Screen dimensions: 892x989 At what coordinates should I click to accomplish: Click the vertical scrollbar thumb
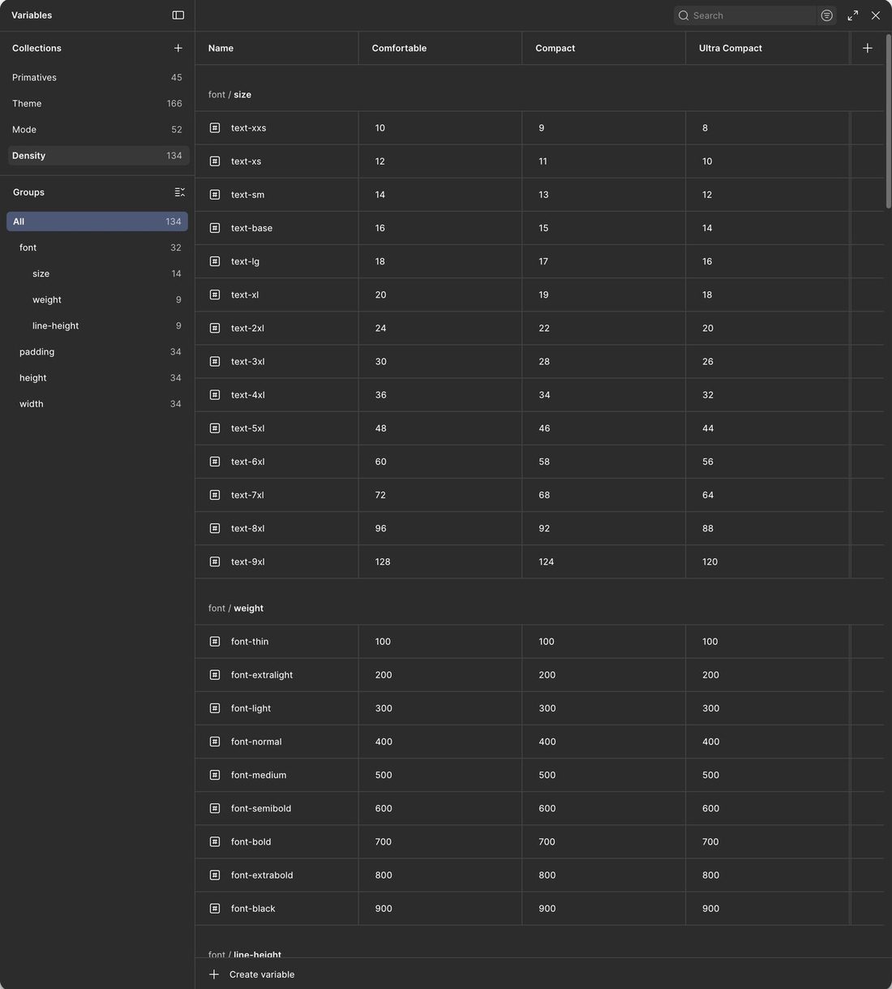[x=888, y=121]
